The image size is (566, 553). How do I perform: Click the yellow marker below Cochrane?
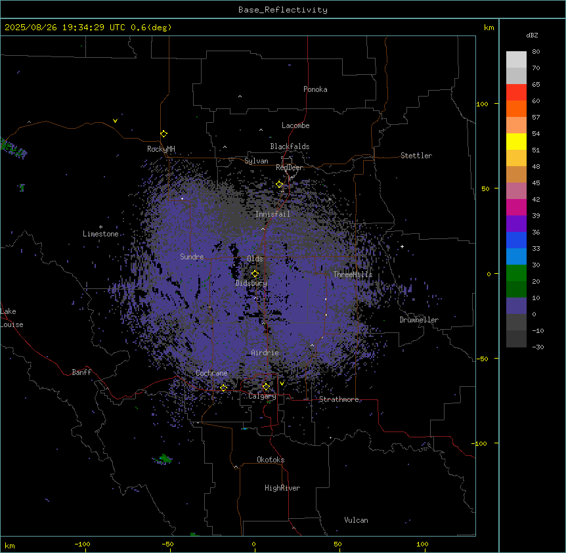[x=223, y=387]
